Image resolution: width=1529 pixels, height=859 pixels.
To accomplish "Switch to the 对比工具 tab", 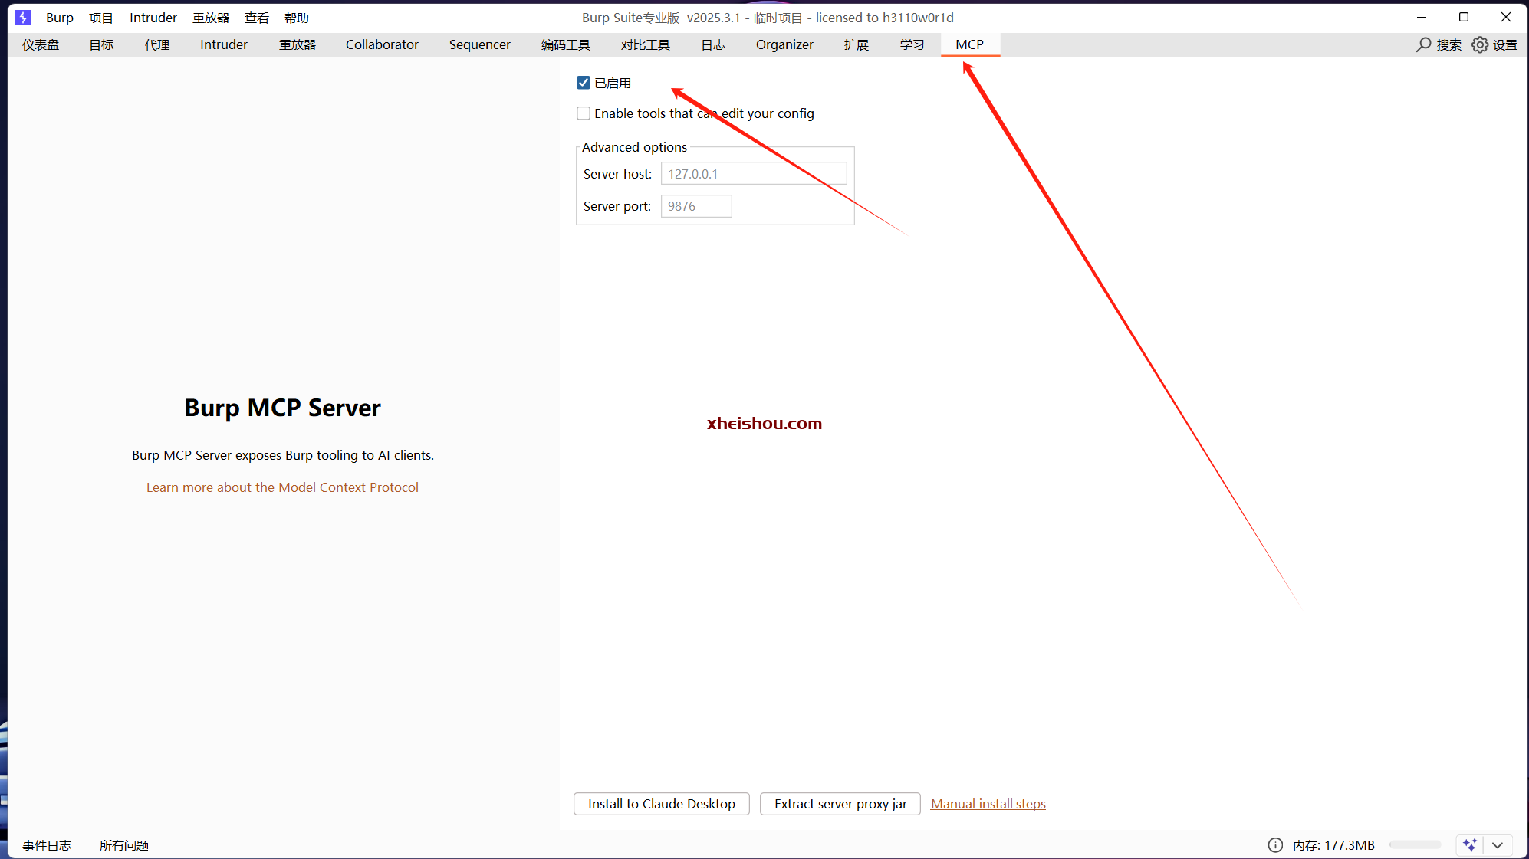I will tap(646, 44).
